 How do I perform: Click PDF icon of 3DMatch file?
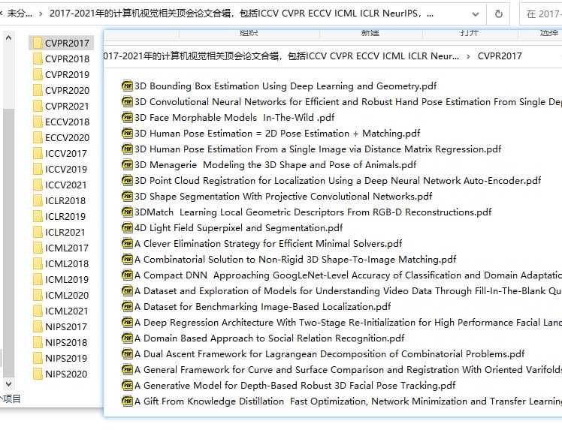tap(127, 212)
